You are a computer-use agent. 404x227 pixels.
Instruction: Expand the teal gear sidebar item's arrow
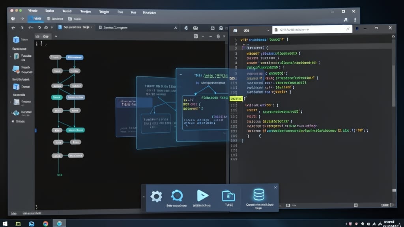point(11,113)
